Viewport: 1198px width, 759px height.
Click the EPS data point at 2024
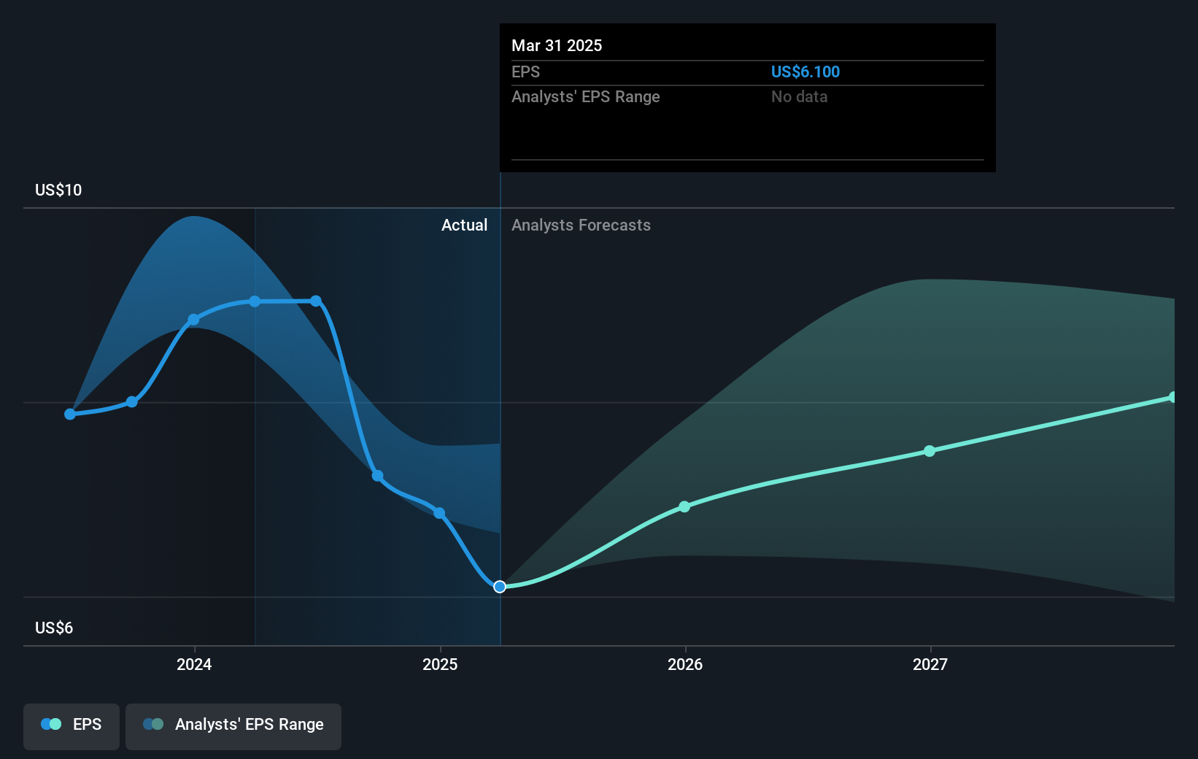click(193, 320)
